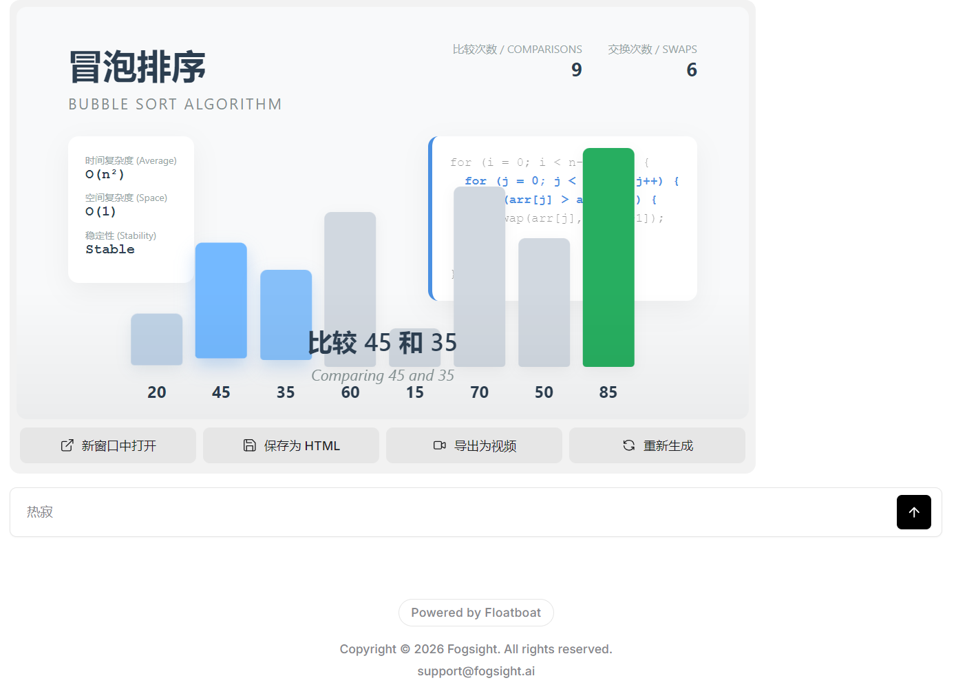Click the bar value label 15
956x687 pixels.
click(x=415, y=392)
